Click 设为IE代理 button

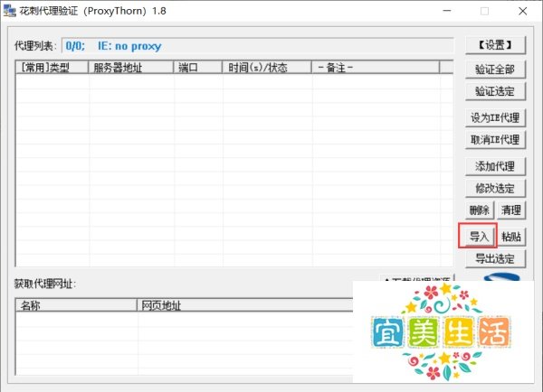point(495,118)
